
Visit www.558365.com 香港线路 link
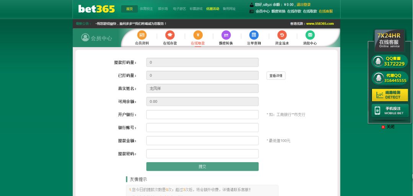320,24
